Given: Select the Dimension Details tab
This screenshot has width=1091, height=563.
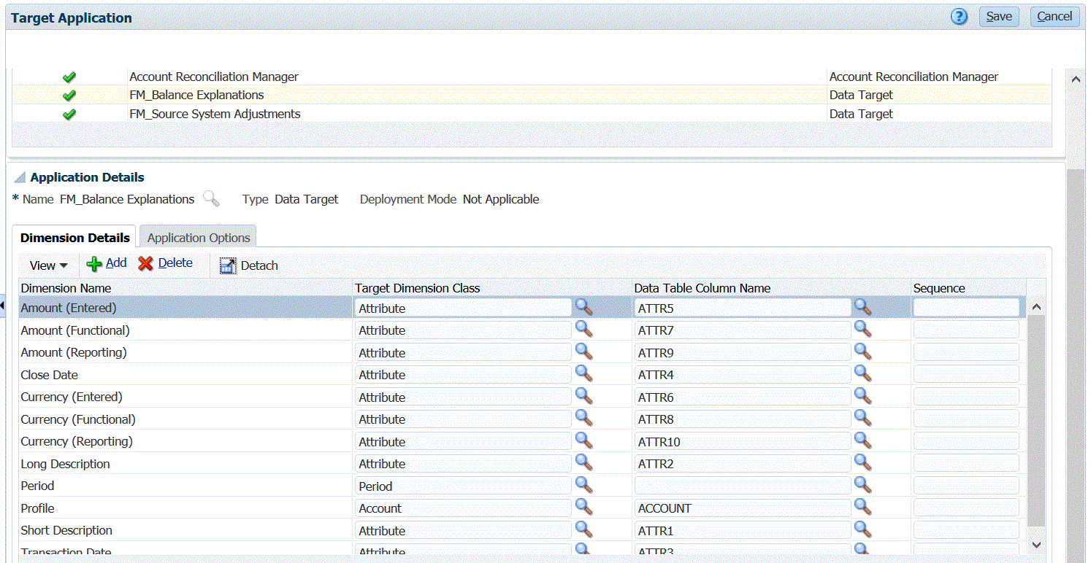Looking at the screenshot, I should tap(74, 238).
